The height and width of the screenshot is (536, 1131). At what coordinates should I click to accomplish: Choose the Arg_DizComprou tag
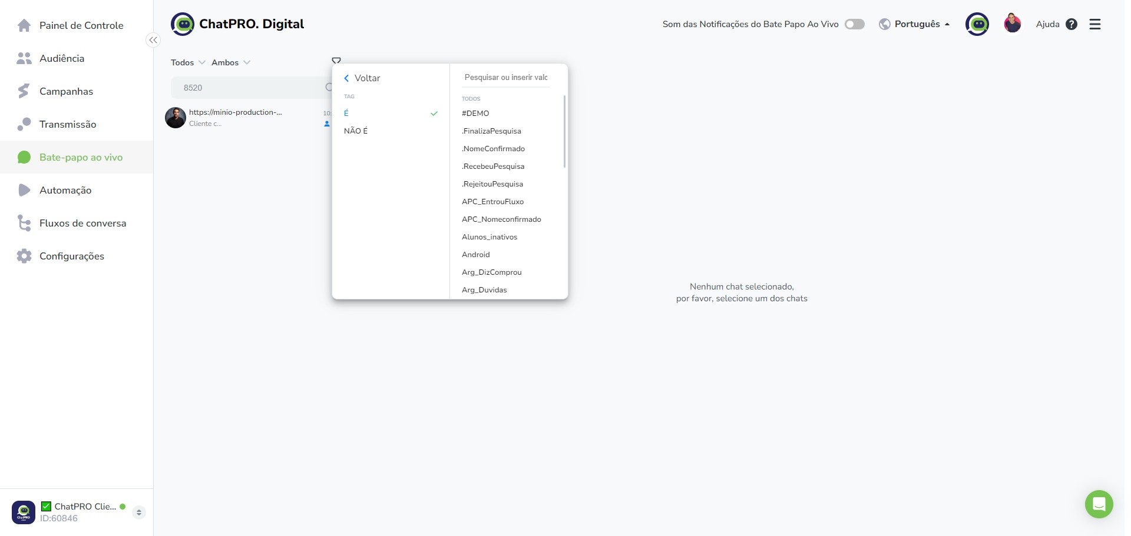coord(492,272)
